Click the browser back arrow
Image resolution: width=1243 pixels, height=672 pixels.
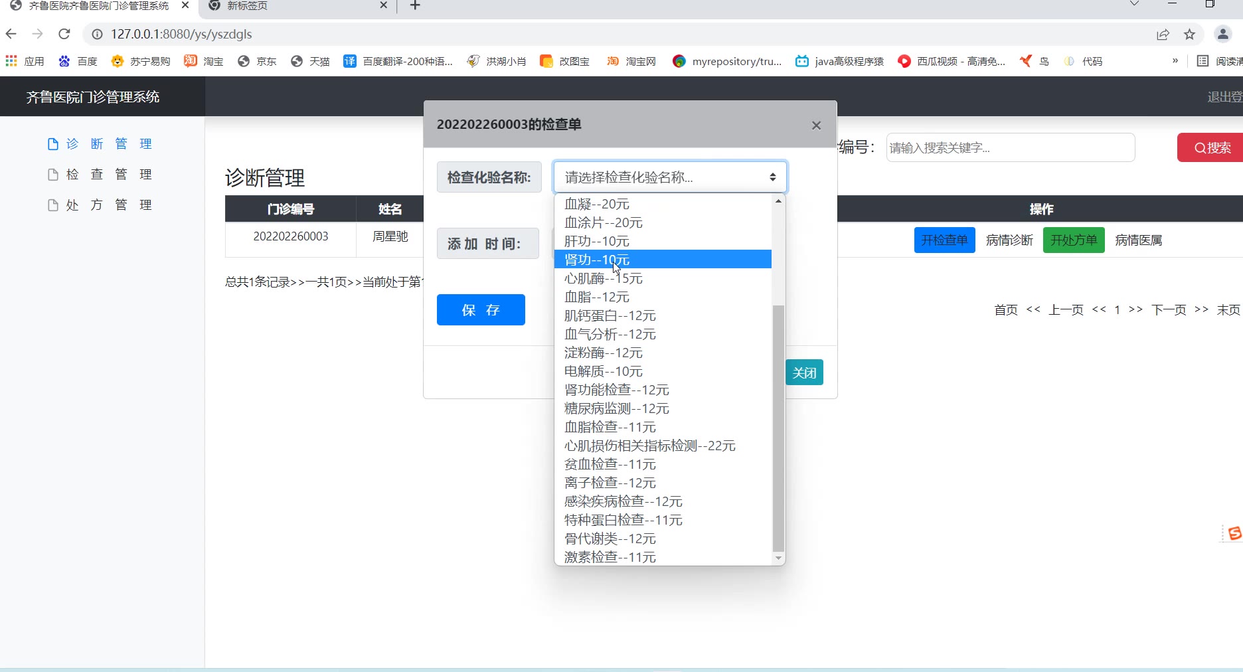pyautogui.click(x=11, y=34)
